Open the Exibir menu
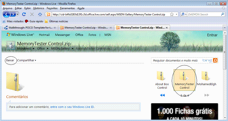The image size is (228, 121). click(x=27, y=8)
